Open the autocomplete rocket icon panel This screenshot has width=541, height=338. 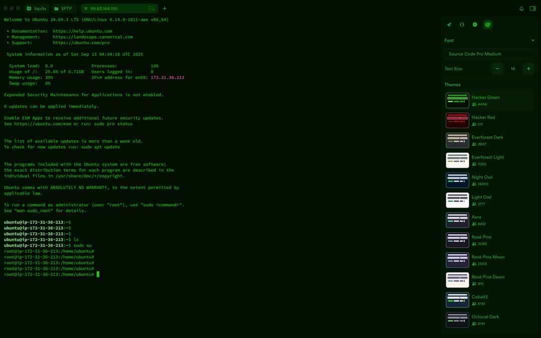(x=449, y=25)
